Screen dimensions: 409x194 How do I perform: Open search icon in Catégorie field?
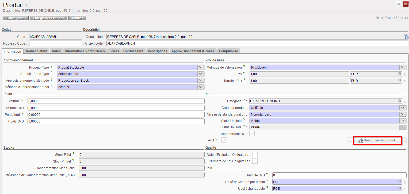[400, 101]
